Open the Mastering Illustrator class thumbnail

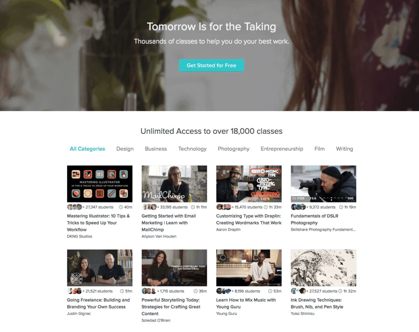[x=100, y=184]
